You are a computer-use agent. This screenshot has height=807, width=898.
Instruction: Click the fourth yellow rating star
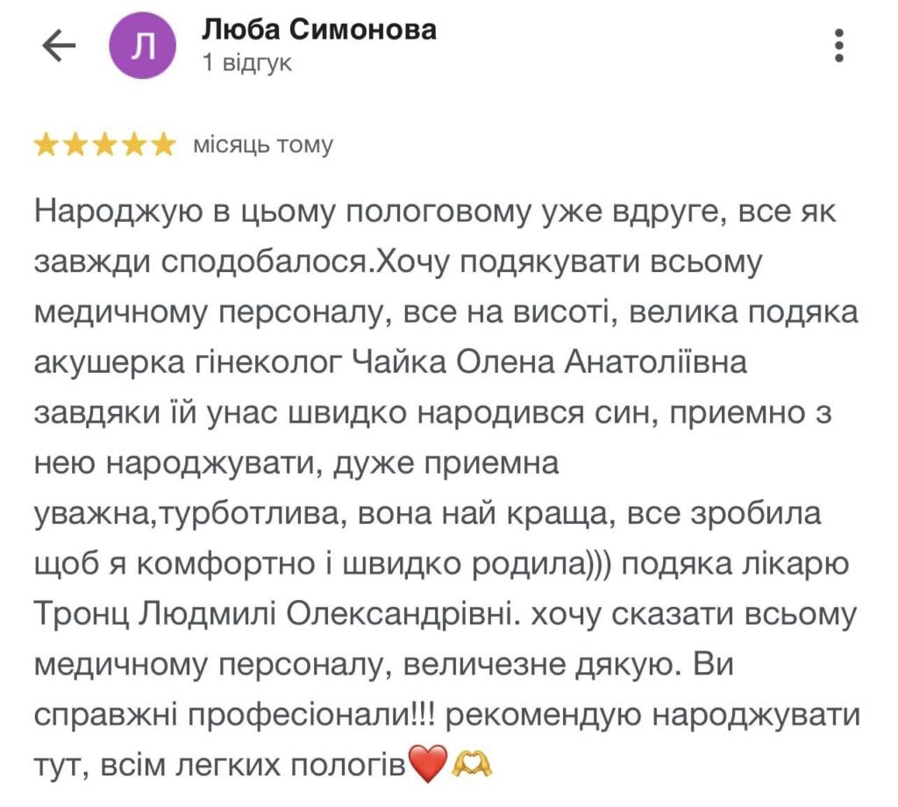pos(134,146)
